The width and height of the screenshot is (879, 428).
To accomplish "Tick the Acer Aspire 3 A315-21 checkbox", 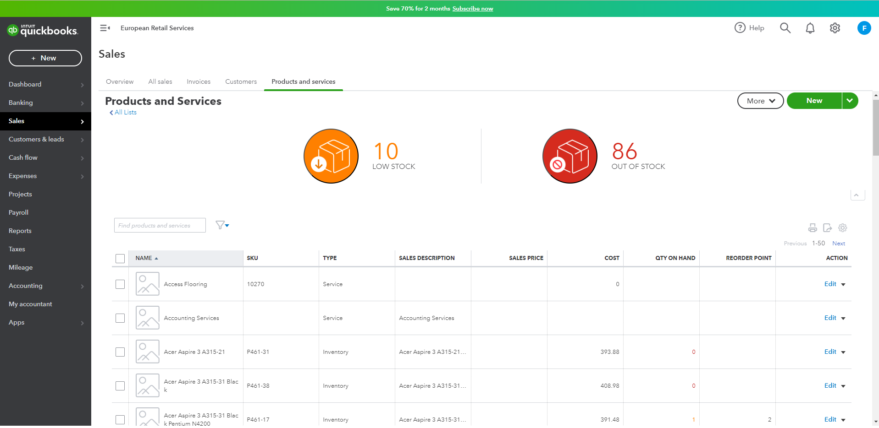I will pos(120,352).
